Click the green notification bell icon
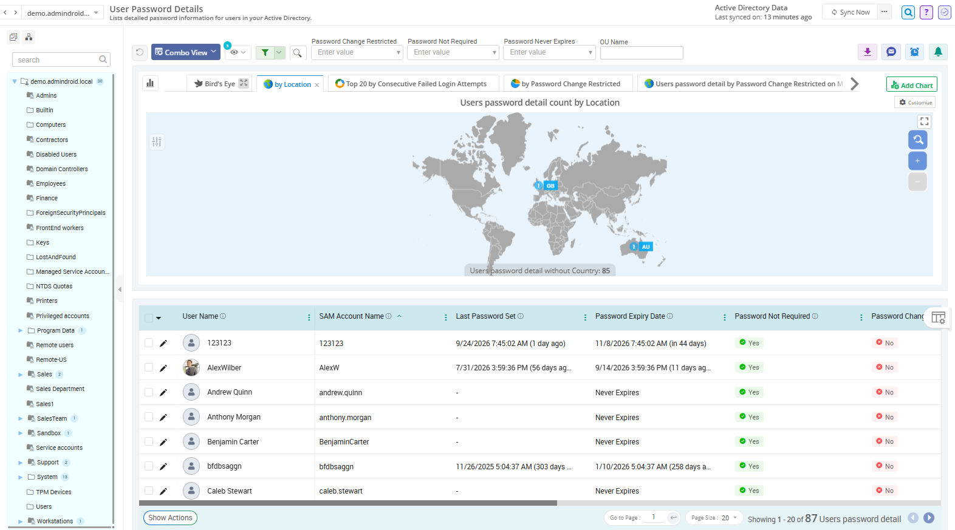955x530 pixels. (x=938, y=52)
